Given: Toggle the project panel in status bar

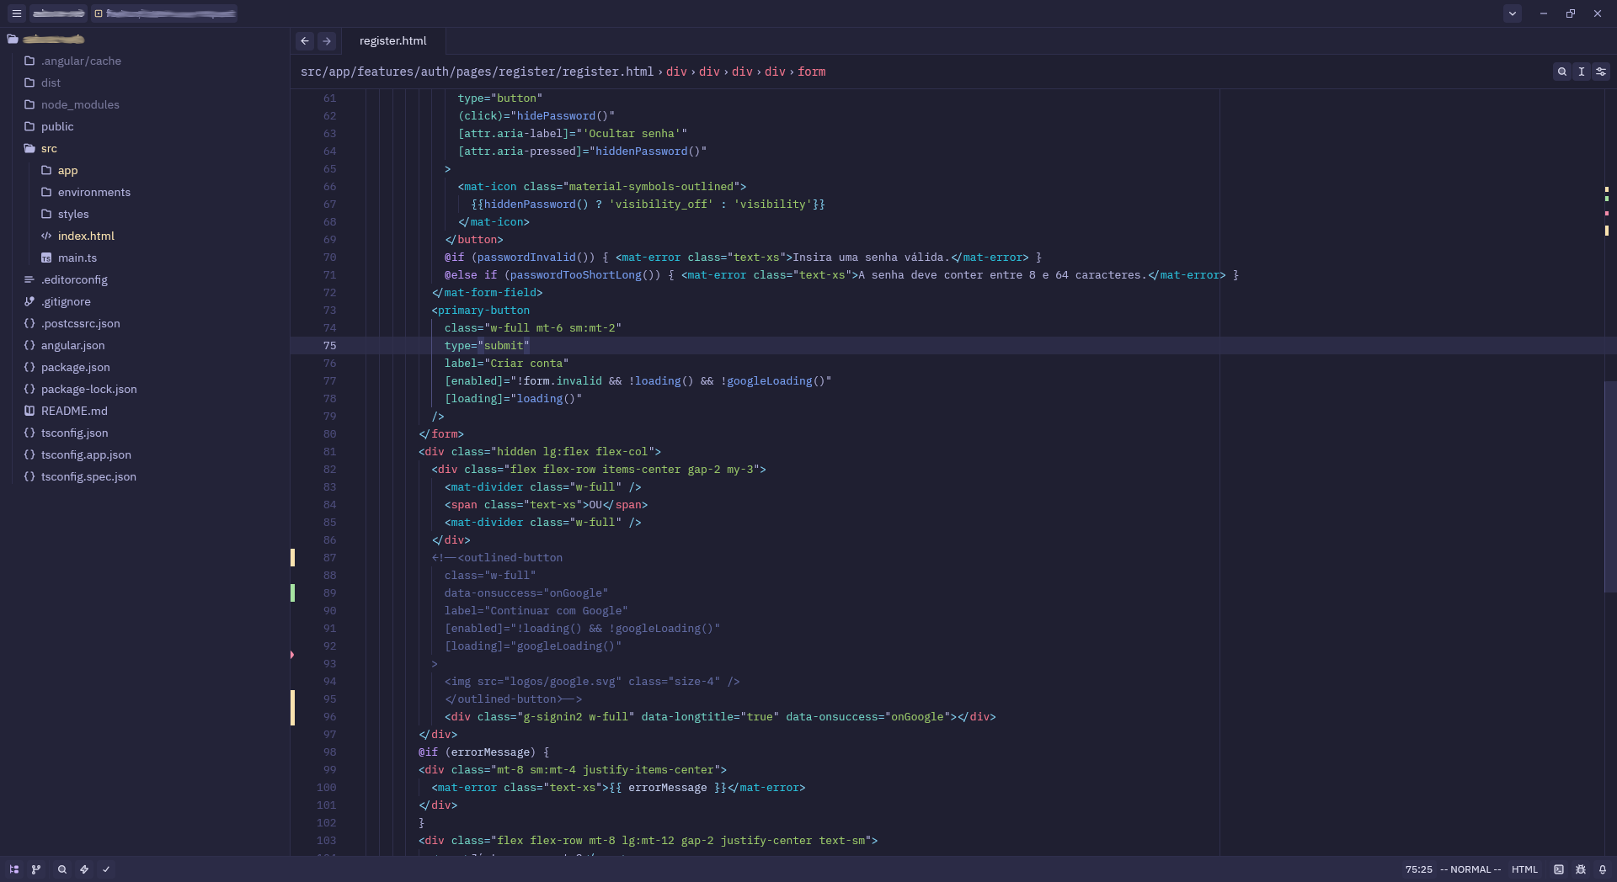Looking at the screenshot, I should (14, 869).
